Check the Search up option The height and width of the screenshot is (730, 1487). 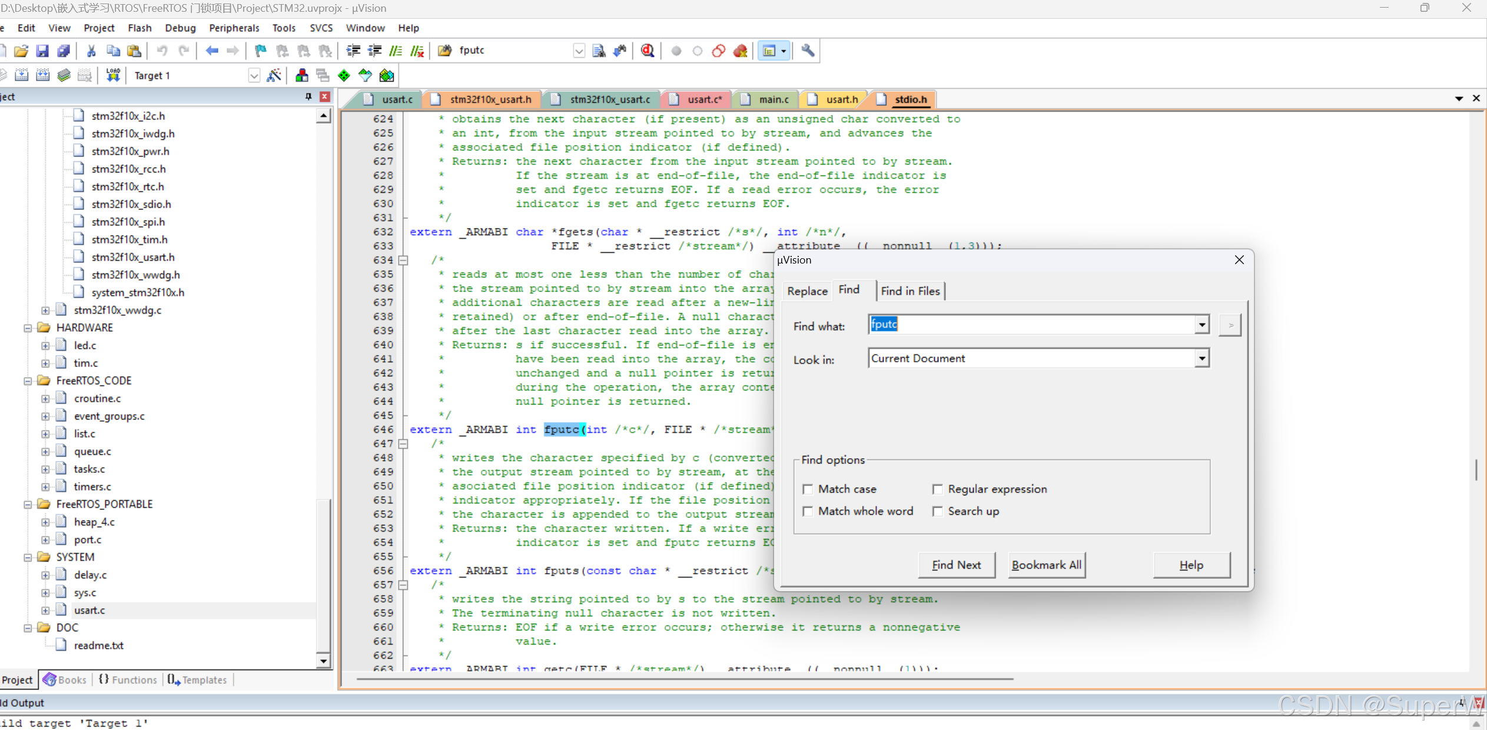click(938, 512)
